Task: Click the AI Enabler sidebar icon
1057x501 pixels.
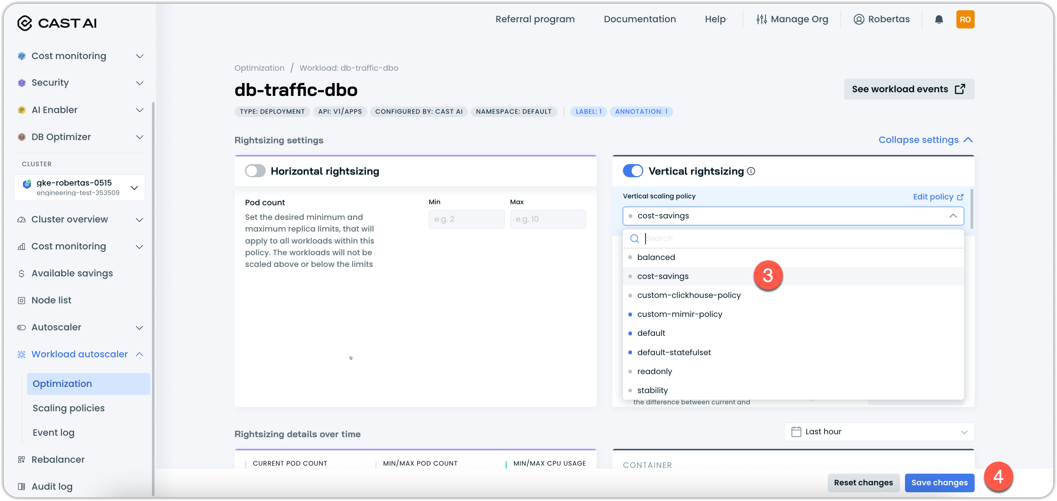Action: 22,110
